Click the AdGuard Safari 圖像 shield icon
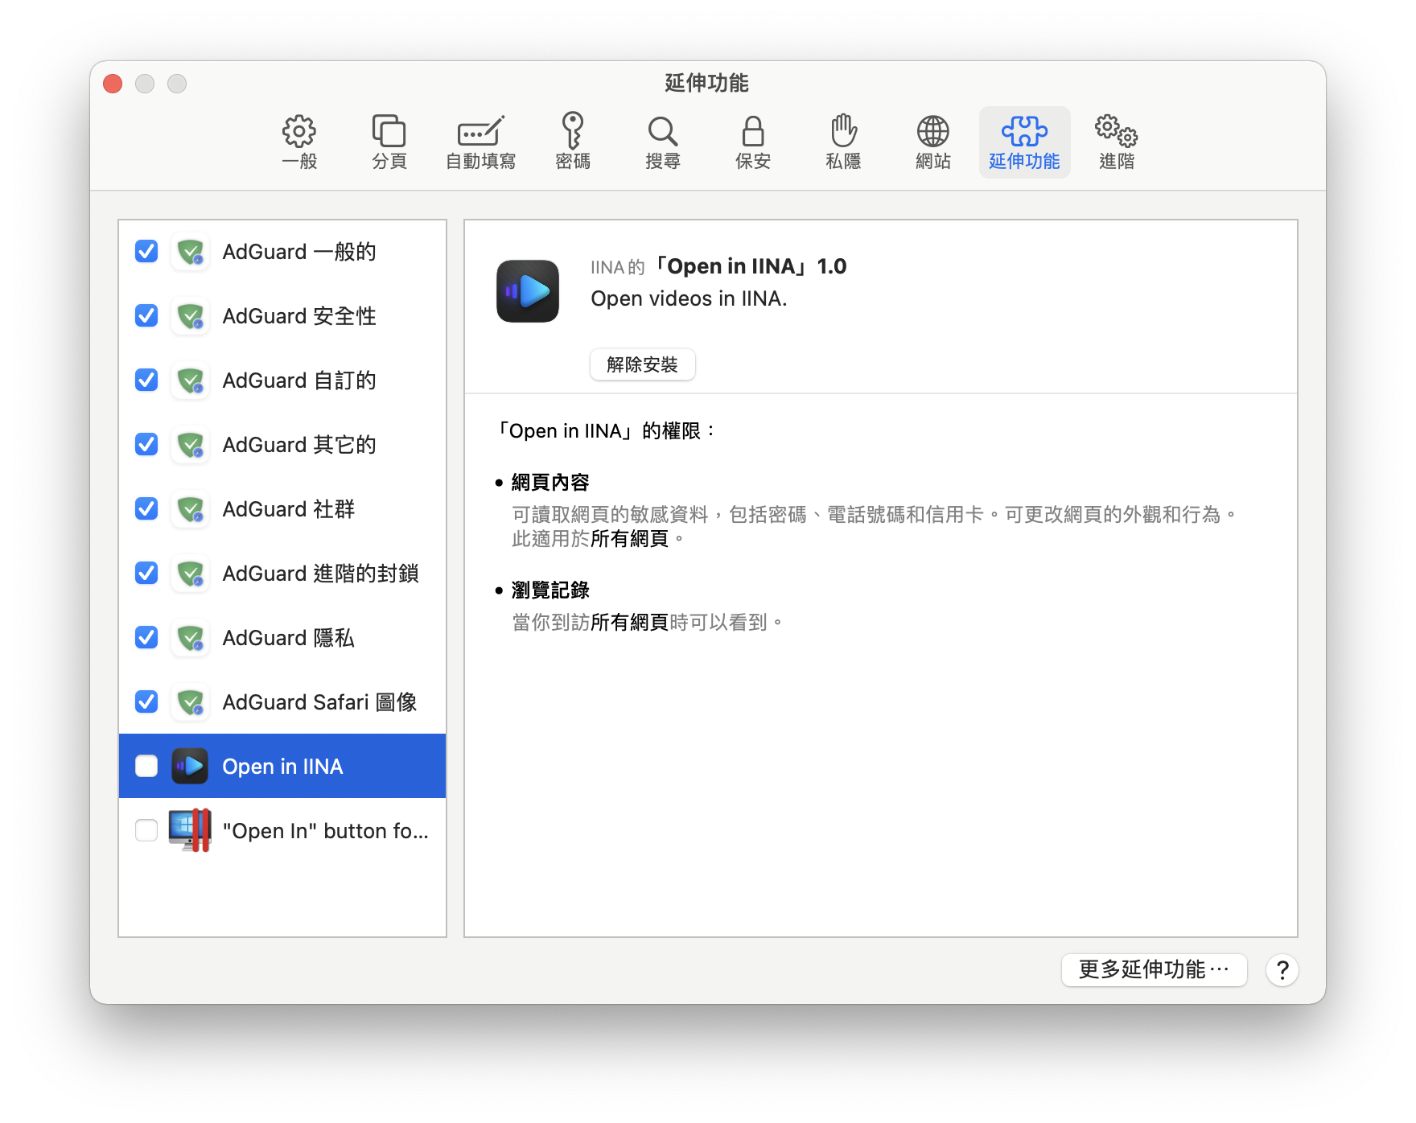Viewport: 1416px width, 1123px height. click(191, 702)
